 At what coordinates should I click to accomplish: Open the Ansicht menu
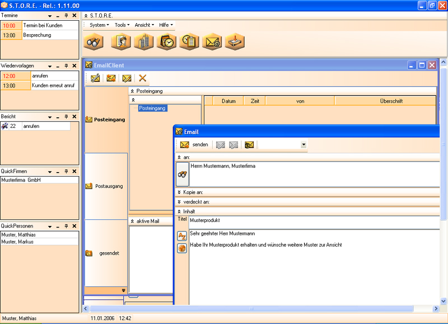pyautogui.click(x=144, y=25)
